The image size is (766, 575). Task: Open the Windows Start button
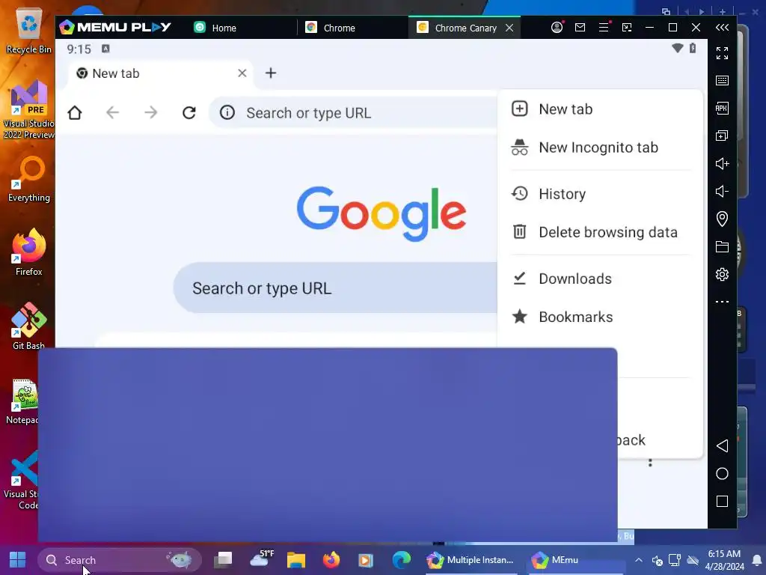(x=18, y=560)
